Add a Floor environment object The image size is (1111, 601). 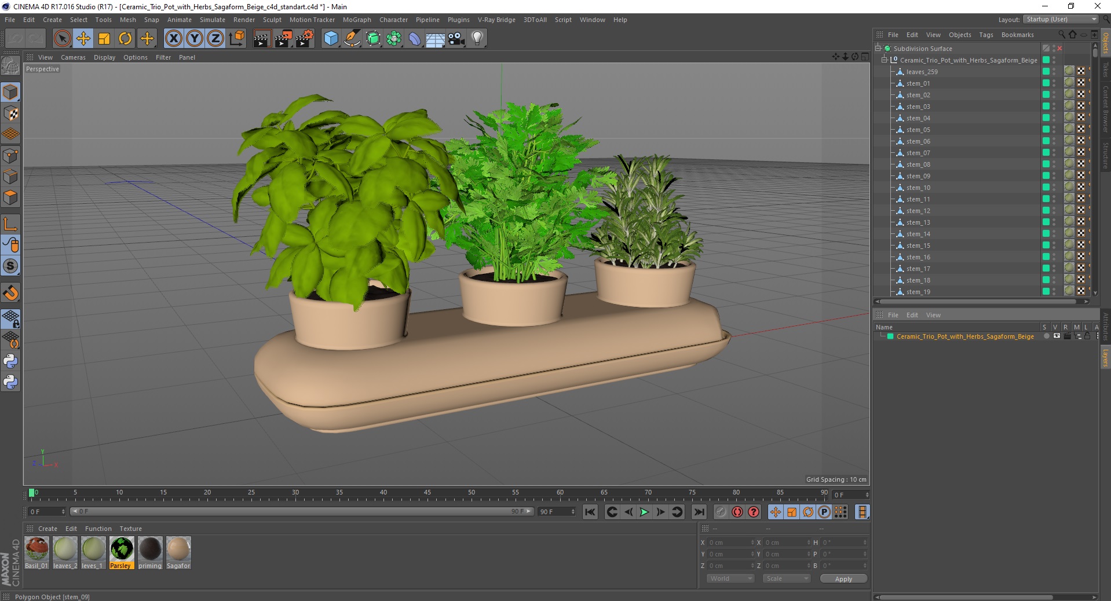click(x=436, y=39)
